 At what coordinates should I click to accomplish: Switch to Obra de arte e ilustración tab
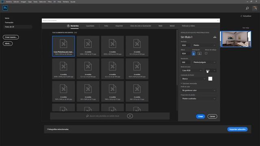(141, 26)
